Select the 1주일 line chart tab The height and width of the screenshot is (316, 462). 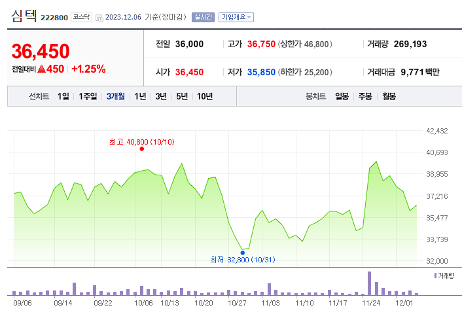coord(88,96)
